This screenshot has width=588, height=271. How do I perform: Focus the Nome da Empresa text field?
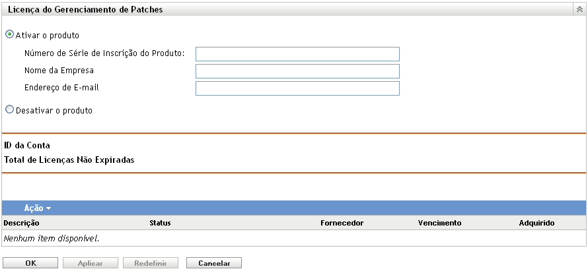(x=297, y=71)
